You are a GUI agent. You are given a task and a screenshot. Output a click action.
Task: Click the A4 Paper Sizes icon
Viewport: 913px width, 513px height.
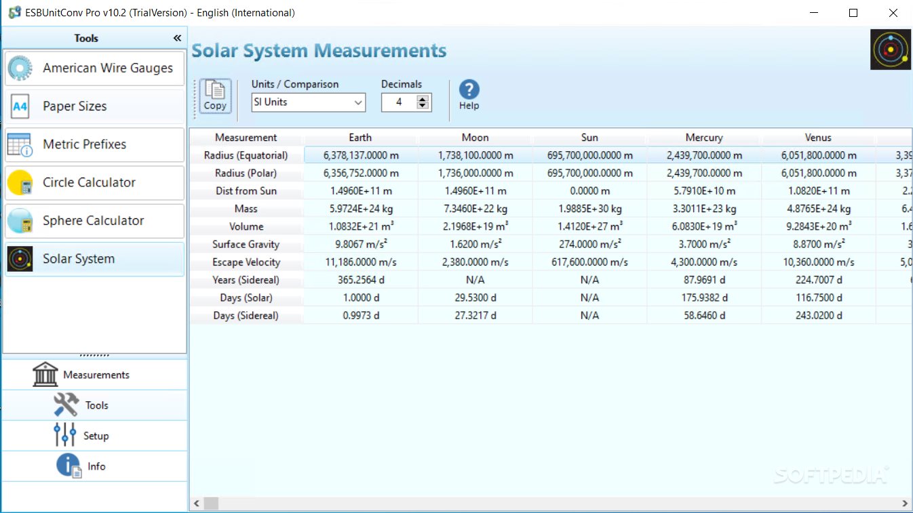pyautogui.click(x=20, y=106)
